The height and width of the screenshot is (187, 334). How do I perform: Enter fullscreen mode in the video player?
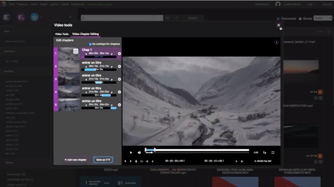tap(273, 153)
